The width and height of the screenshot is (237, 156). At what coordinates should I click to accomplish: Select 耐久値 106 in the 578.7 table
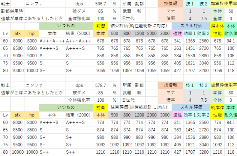(x=231, y=137)
